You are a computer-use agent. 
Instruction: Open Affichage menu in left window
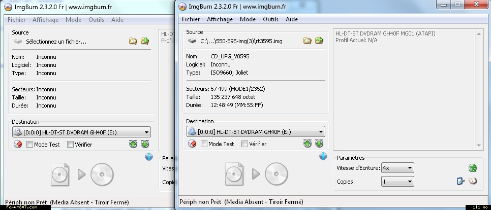(x=45, y=20)
